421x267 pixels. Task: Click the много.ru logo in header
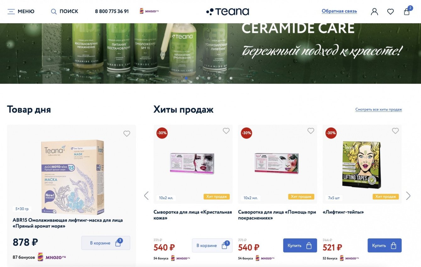(149, 11)
